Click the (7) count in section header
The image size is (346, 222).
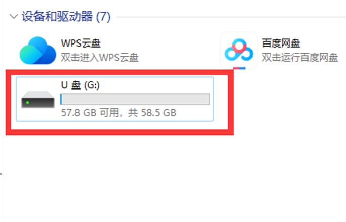[103, 17]
